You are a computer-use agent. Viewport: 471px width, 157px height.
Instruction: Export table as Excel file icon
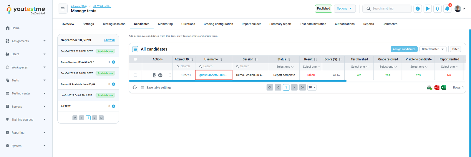click(444, 88)
